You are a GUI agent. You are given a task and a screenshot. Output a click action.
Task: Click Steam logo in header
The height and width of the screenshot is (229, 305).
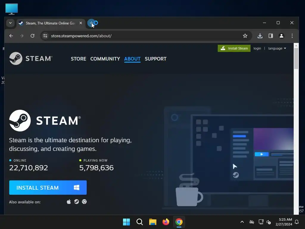click(x=31, y=58)
